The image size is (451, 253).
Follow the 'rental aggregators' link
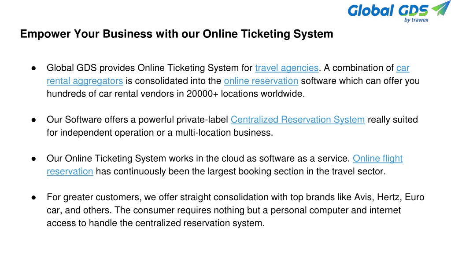(85, 81)
